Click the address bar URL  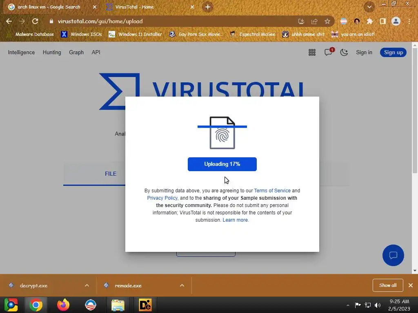tap(100, 21)
